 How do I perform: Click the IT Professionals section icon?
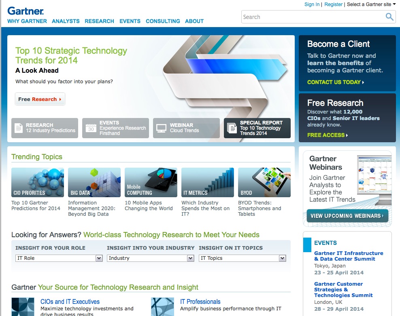tap(162, 307)
